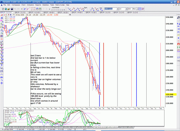
Task: Select the third zigzag swing projection tool
Action: (78, 9)
